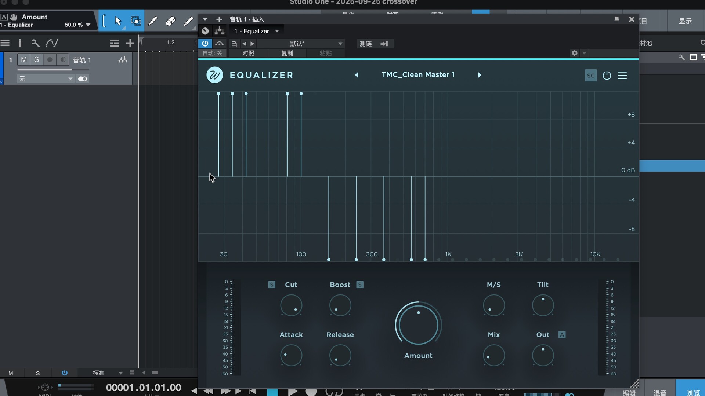Select the Paint pencil tool
Image resolution: width=705 pixels, height=396 pixels.
(188, 21)
